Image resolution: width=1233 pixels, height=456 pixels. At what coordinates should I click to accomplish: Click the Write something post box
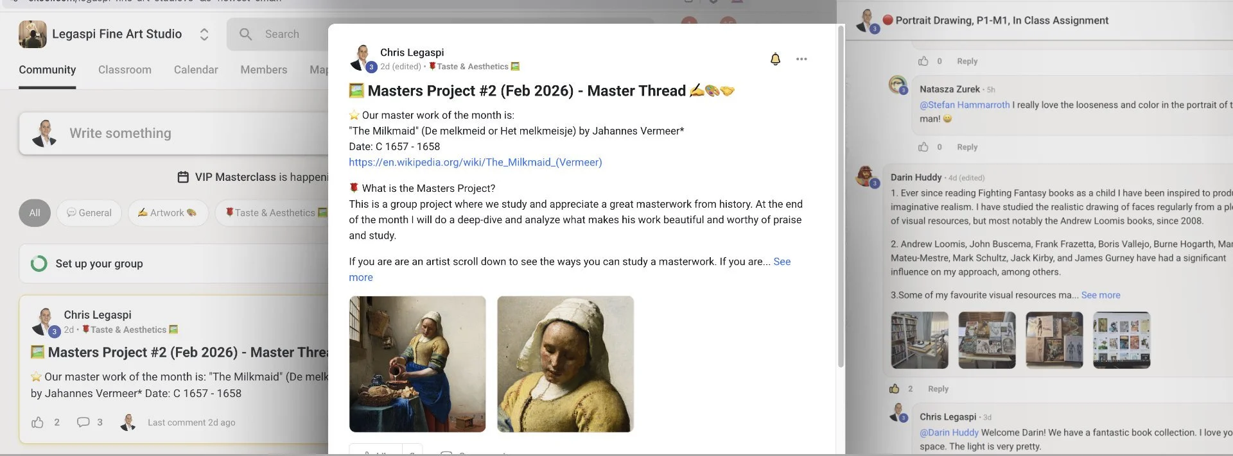[x=173, y=133]
